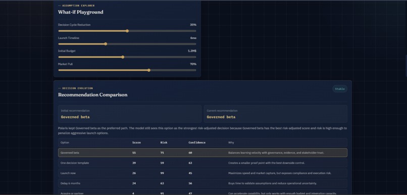Click the 70% Market Pull value
The width and height of the screenshot is (407, 195).
tap(193, 64)
